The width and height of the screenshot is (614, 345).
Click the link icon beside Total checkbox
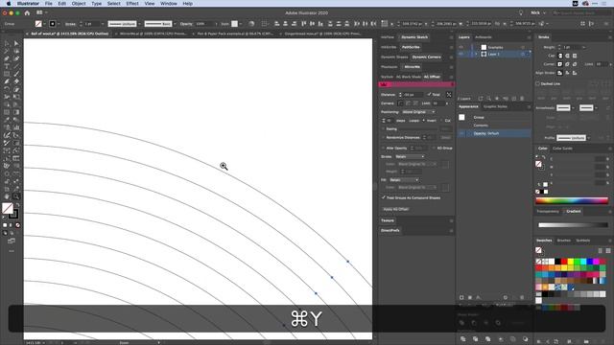pos(449,95)
